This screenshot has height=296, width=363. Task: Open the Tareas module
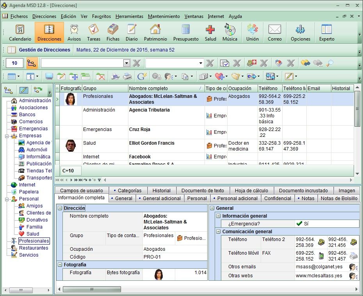(x=94, y=32)
